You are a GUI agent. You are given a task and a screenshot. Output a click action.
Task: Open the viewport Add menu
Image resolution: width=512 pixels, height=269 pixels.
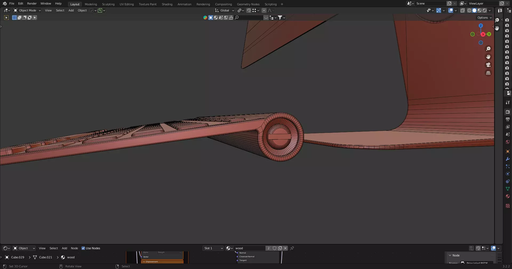click(71, 10)
